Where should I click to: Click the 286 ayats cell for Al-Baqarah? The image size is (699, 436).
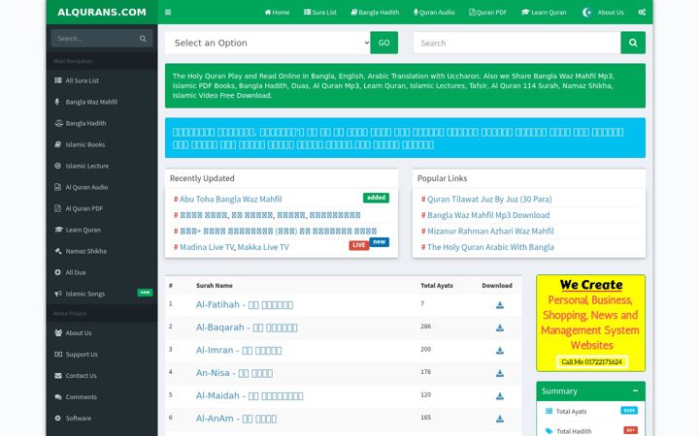click(x=426, y=327)
